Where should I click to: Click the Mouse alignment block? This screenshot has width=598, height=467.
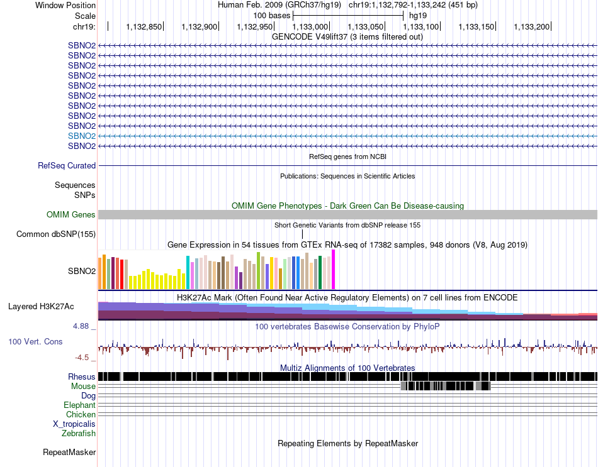coord(446,386)
